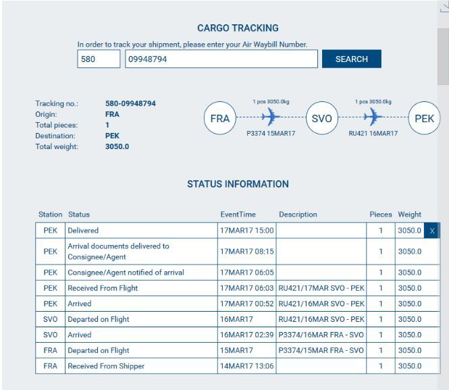
Task: Click the PEK destination airport circle
Action: click(x=424, y=119)
